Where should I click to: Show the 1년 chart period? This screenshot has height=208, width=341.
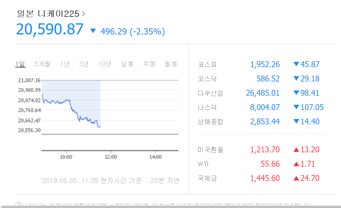pyautogui.click(x=65, y=64)
